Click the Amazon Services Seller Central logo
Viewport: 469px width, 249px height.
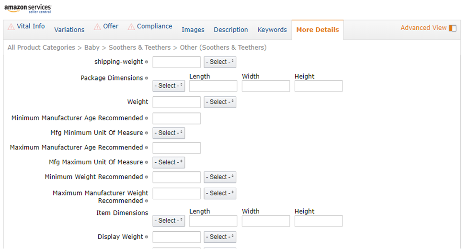(x=28, y=9)
